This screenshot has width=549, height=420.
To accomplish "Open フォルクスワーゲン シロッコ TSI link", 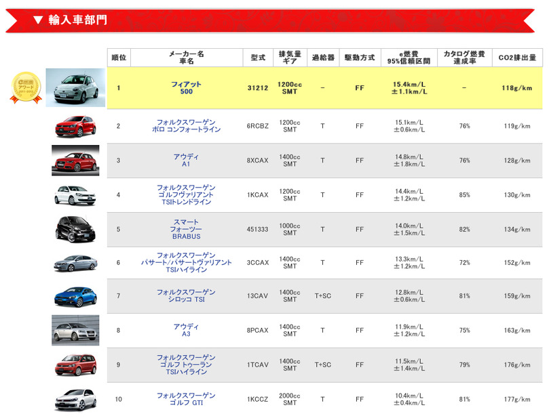I will [x=186, y=295].
